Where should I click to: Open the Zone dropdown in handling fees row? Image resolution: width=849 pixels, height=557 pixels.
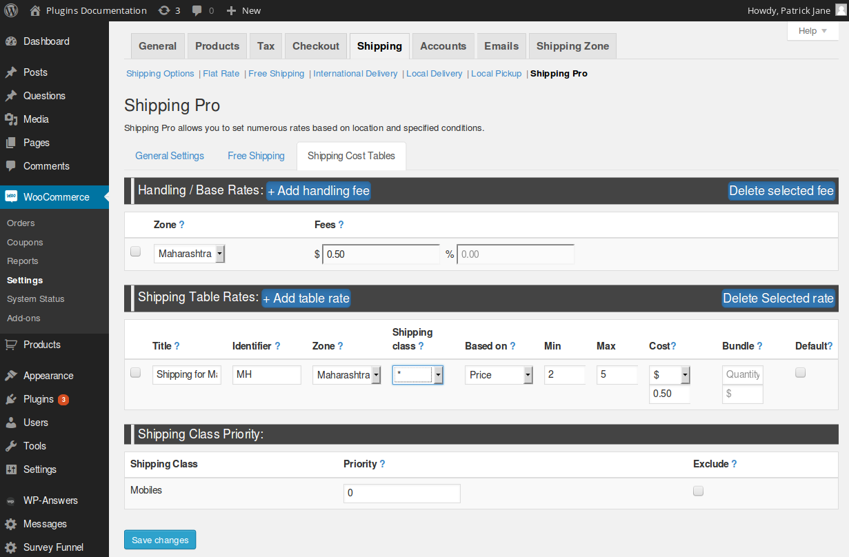pos(190,254)
